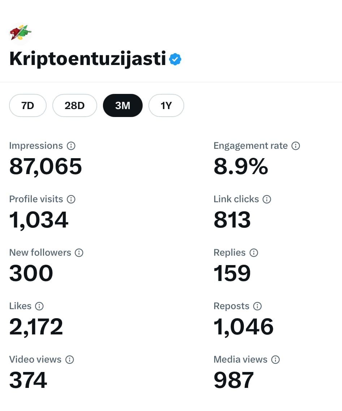
Task: Open the Impressions info tooltip
Action: 71,146
